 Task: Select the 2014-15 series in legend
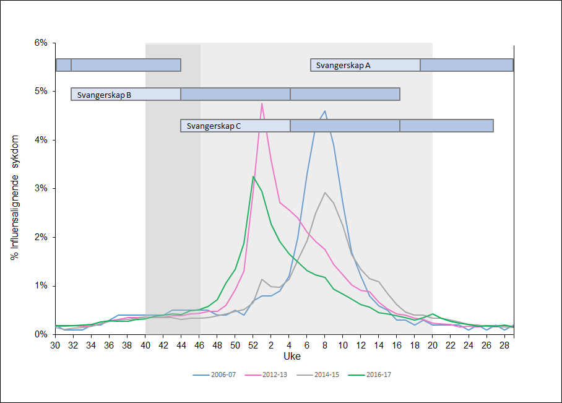[326, 375]
